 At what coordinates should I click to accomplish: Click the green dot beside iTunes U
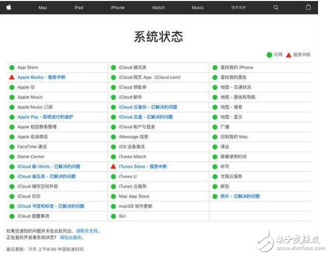(x=113, y=176)
